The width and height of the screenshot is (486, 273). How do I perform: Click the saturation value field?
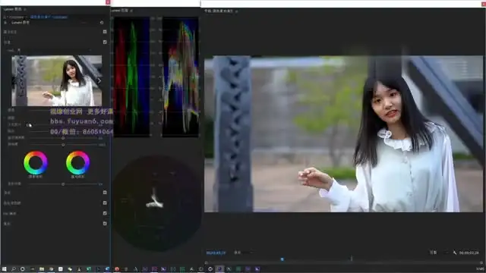102,145
